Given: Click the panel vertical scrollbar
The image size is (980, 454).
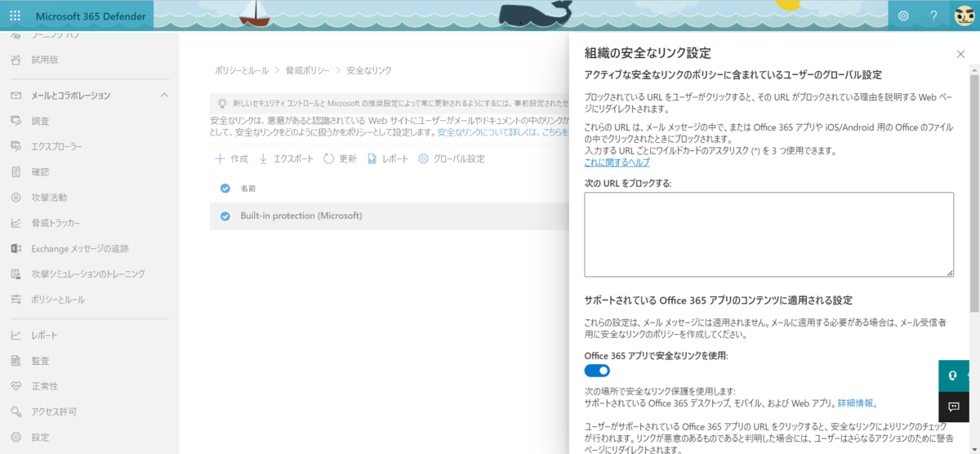Looking at the screenshot, I should point(974,194).
